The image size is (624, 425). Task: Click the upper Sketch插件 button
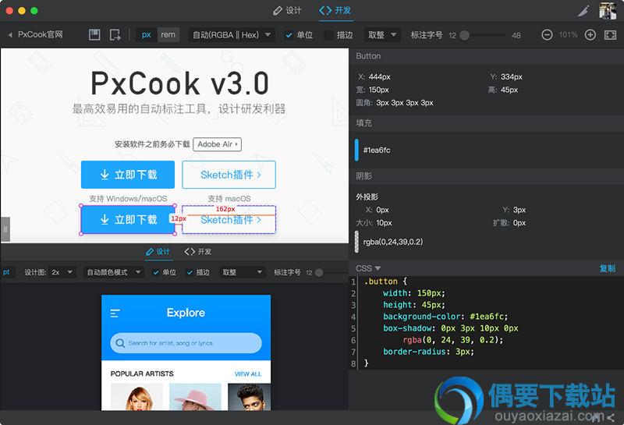[x=229, y=175]
